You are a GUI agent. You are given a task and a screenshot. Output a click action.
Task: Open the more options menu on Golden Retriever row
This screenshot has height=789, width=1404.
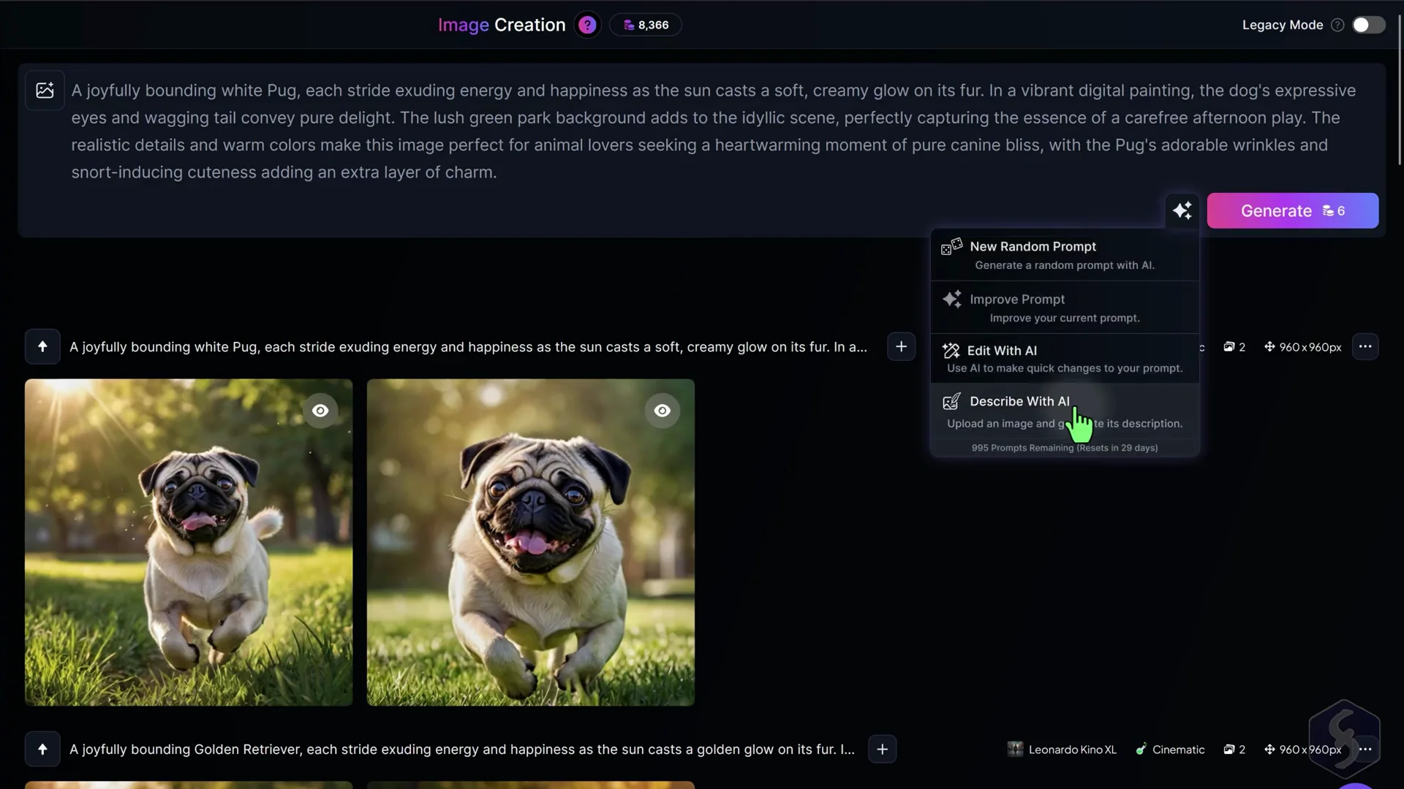tap(1366, 749)
